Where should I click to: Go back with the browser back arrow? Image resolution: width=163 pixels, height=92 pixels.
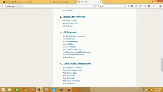tap(2, 6)
